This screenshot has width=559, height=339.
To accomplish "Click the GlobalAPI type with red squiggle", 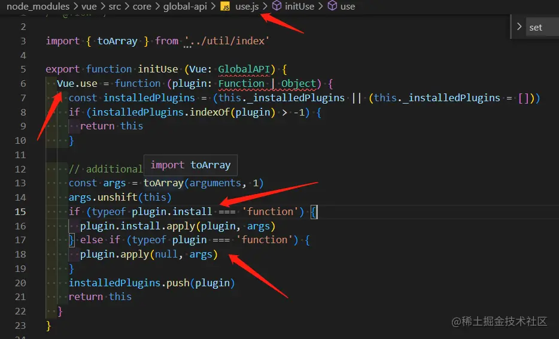I will click(x=244, y=69).
